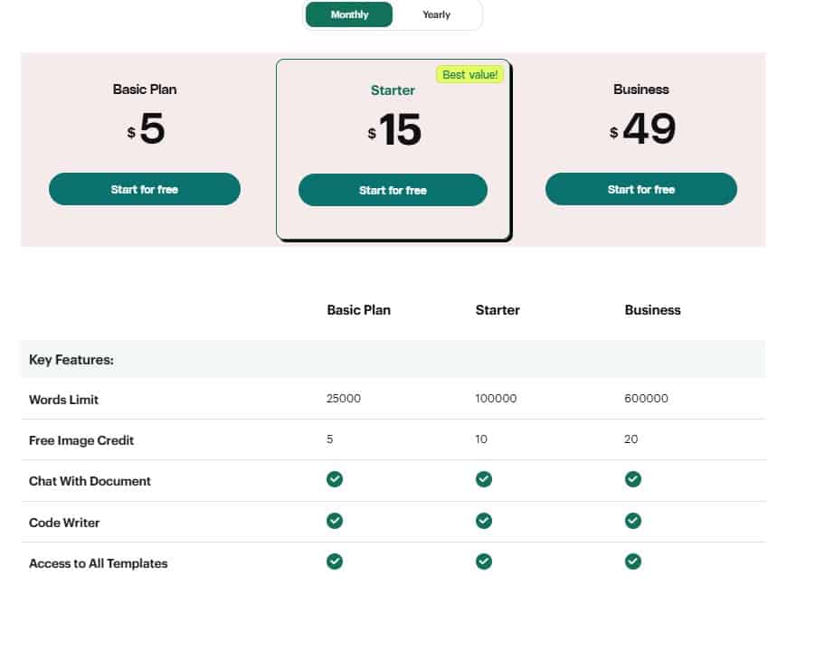Select the Basic Plan column header
Viewport: 825px width, 651px height.
(x=358, y=309)
